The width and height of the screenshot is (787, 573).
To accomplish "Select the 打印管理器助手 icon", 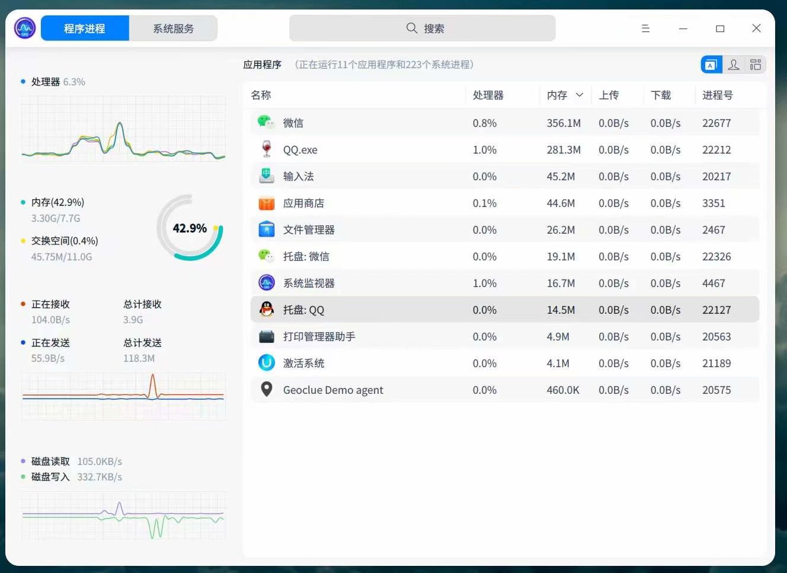I will click(x=267, y=336).
